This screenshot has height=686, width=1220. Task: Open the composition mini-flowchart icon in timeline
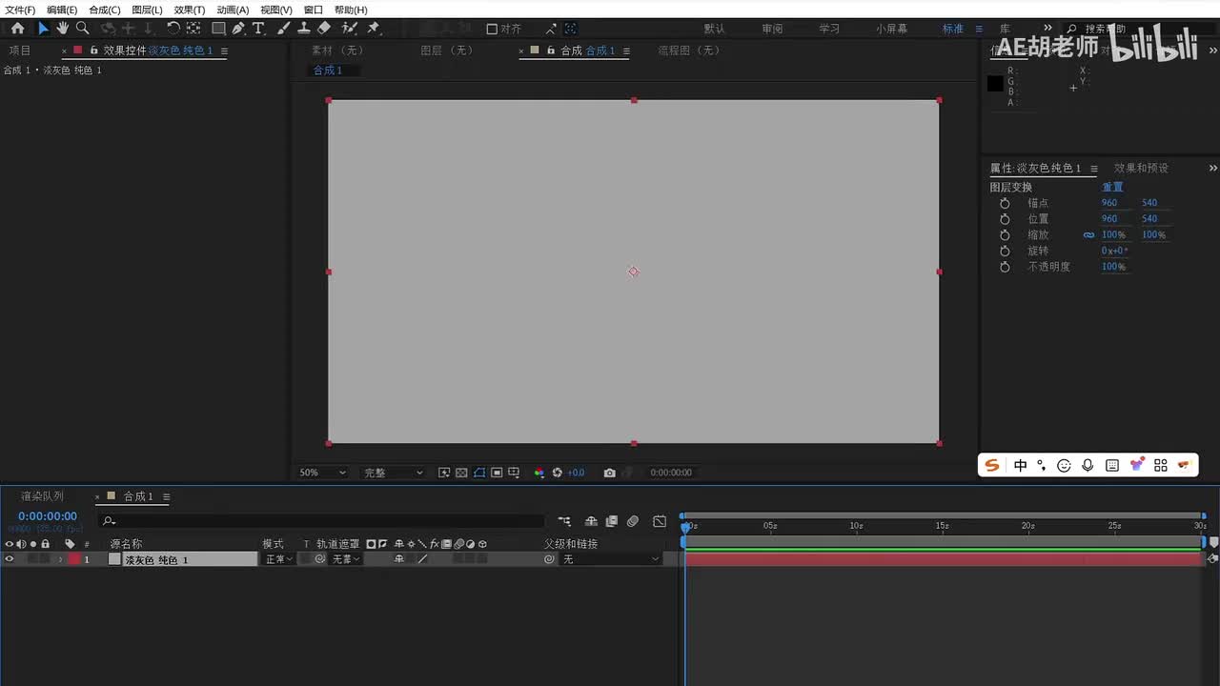click(565, 521)
